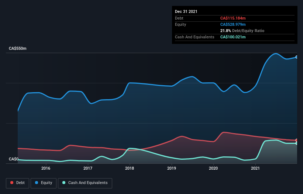Screen dimensions: 303x194
Task: Click the 2018 axis label
Action: coord(130,168)
